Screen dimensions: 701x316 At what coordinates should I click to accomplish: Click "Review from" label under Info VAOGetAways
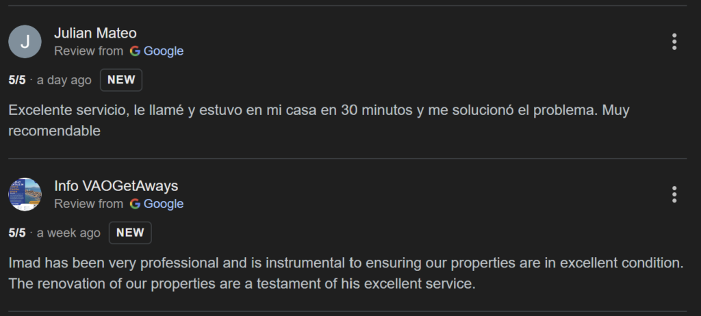pos(88,204)
